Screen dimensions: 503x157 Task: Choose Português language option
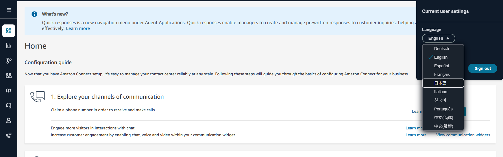click(443, 109)
